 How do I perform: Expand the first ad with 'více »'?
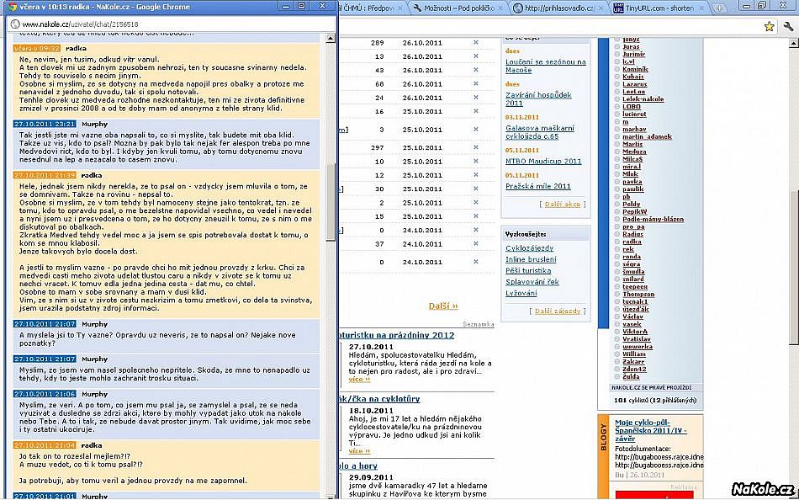point(359,380)
